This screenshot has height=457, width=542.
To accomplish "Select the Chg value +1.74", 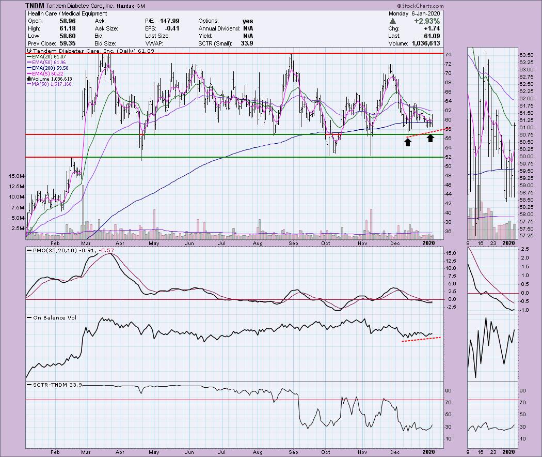I will (432, 28).
